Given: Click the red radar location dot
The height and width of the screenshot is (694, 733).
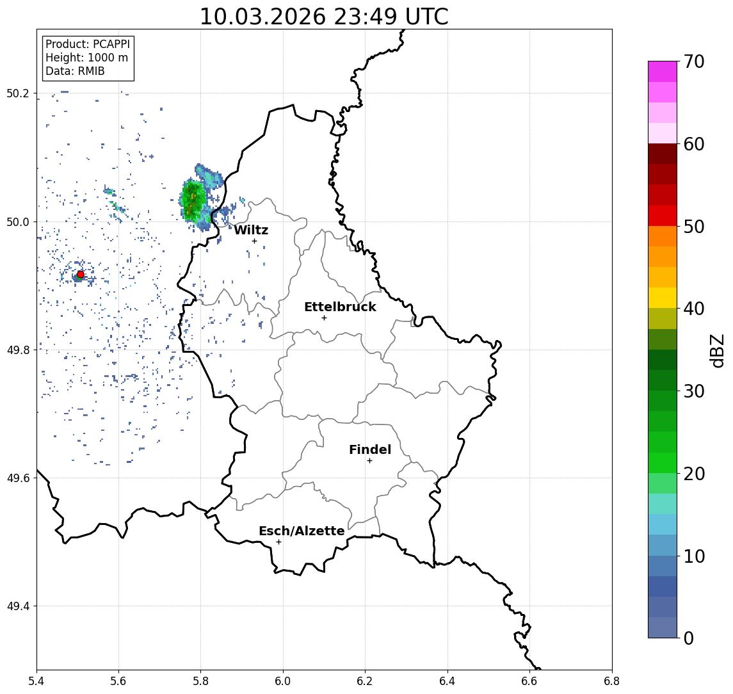Looking at the screenshot, I should click(x=81, y=275).
